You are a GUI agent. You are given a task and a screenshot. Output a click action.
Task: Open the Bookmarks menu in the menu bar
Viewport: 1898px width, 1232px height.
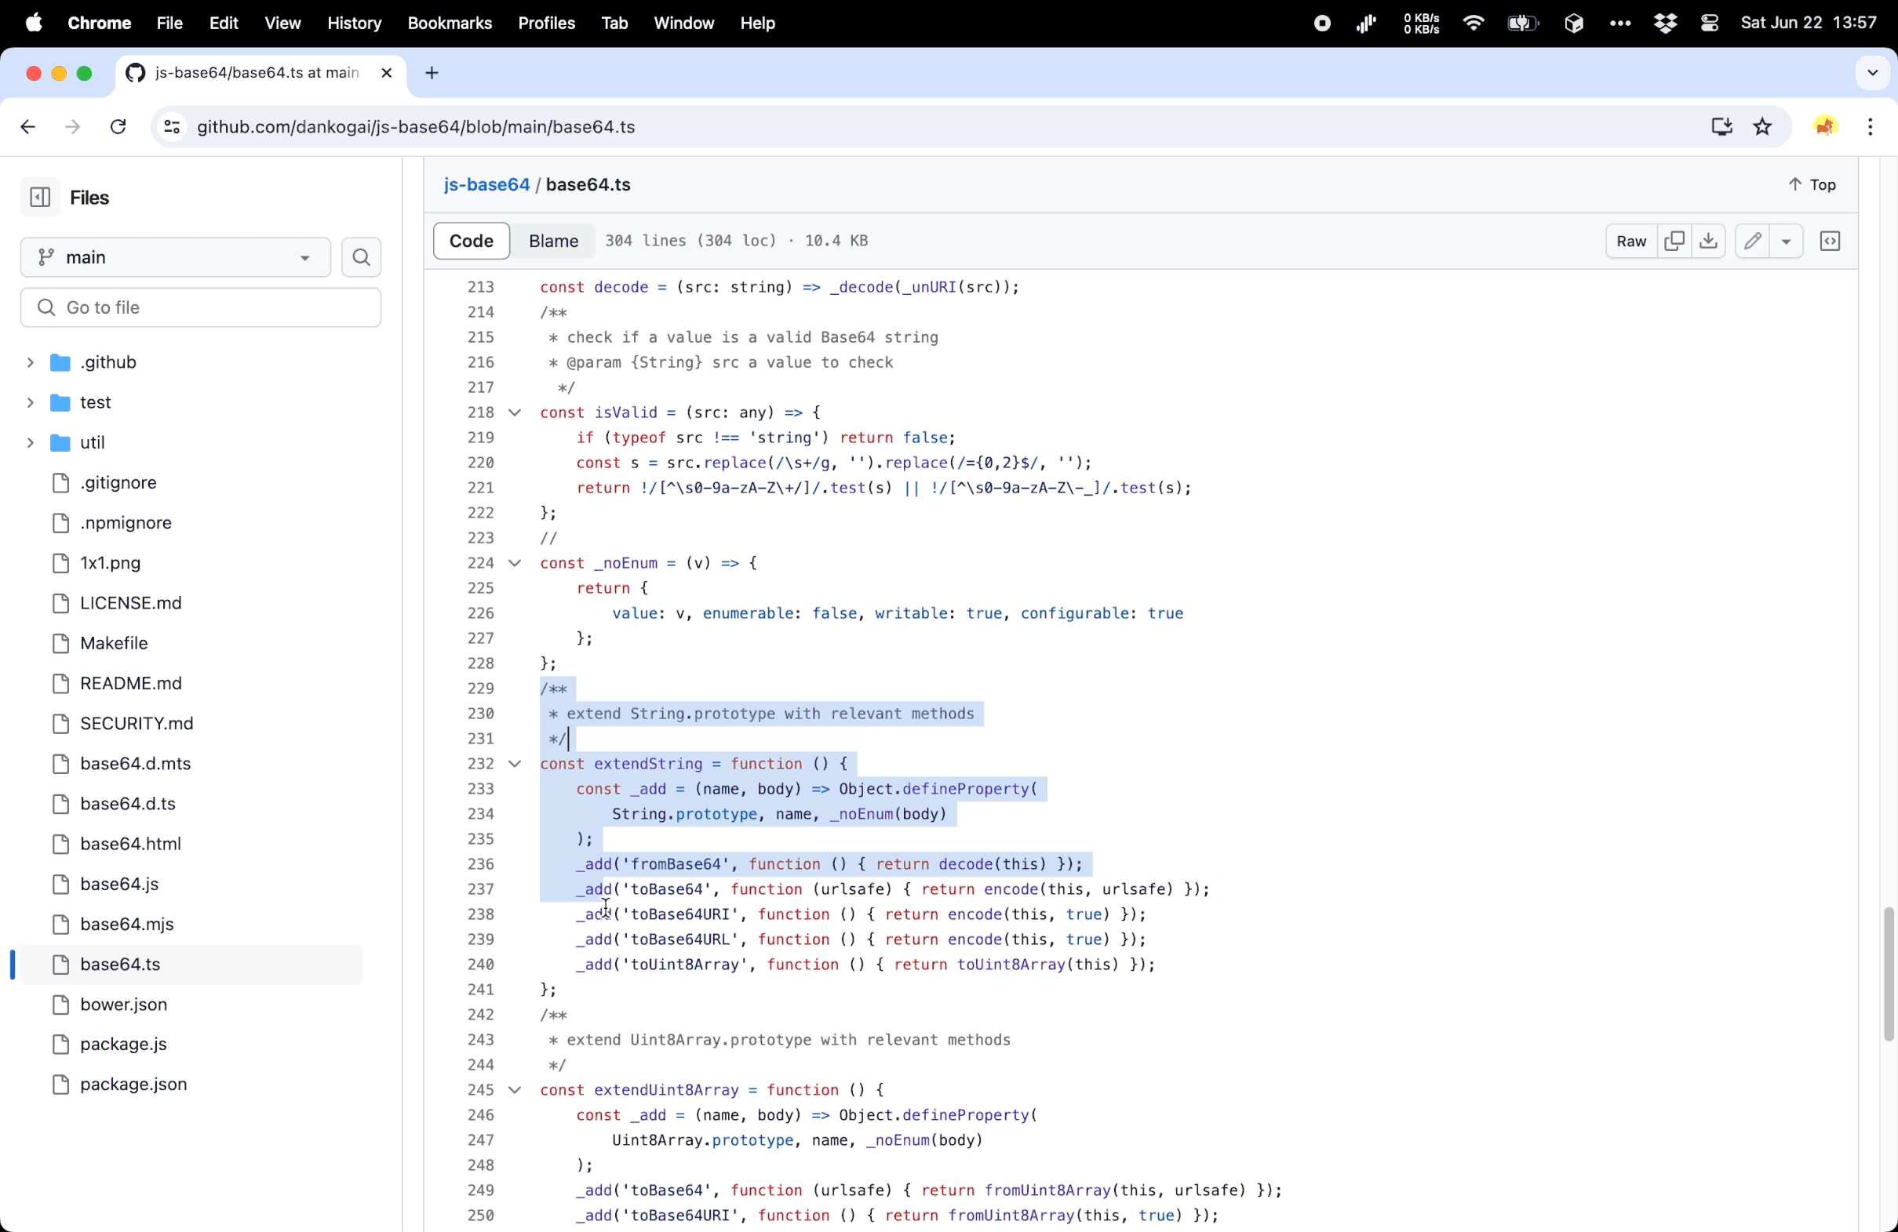click(450, 23)
